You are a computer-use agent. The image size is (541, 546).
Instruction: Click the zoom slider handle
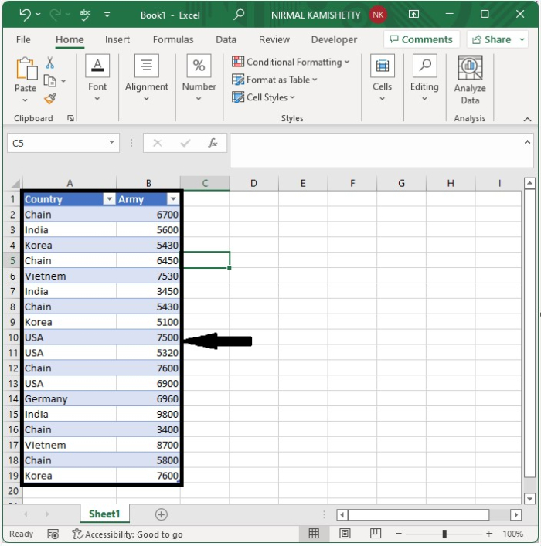(444, 534)
